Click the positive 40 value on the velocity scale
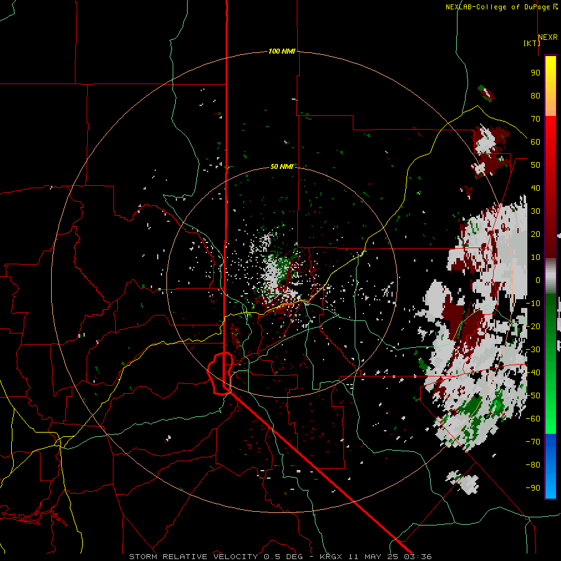 pyautogui.click(x=535, y=188)
